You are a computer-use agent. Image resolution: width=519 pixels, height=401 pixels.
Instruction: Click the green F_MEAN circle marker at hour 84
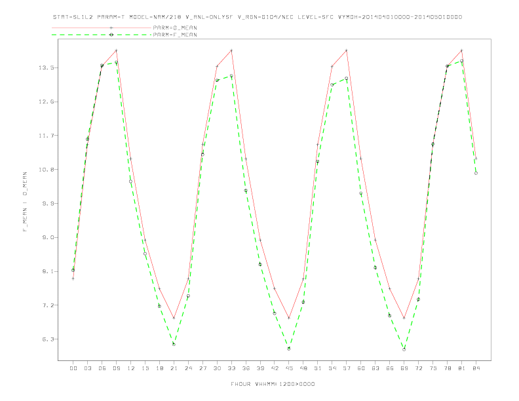click(476, 173)
